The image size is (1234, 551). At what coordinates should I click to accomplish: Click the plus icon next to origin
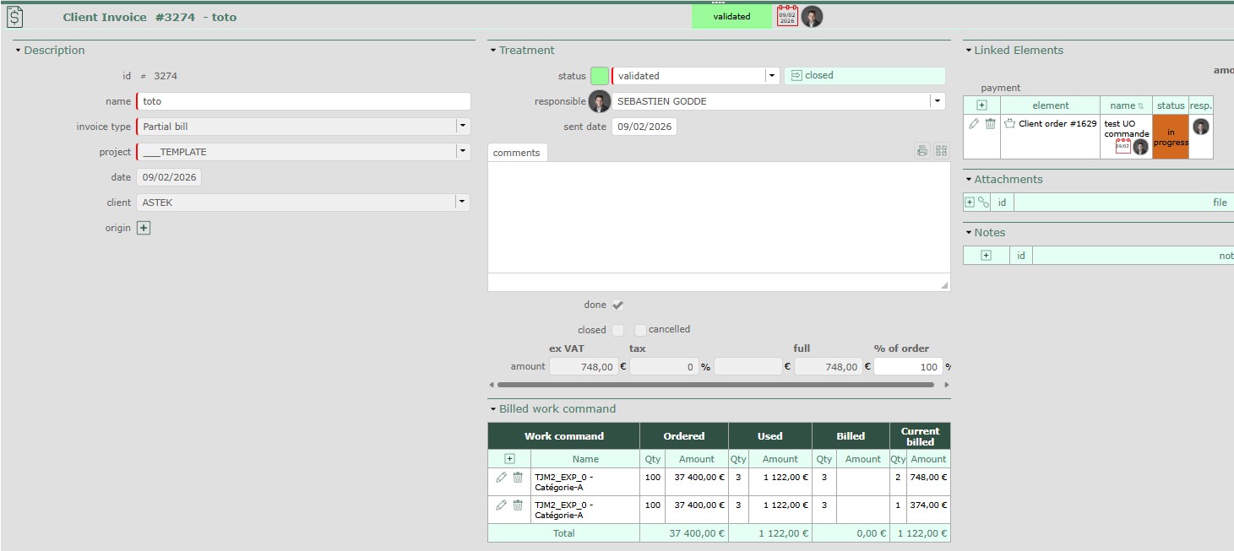pyautogui.click(x=144, y=228)
